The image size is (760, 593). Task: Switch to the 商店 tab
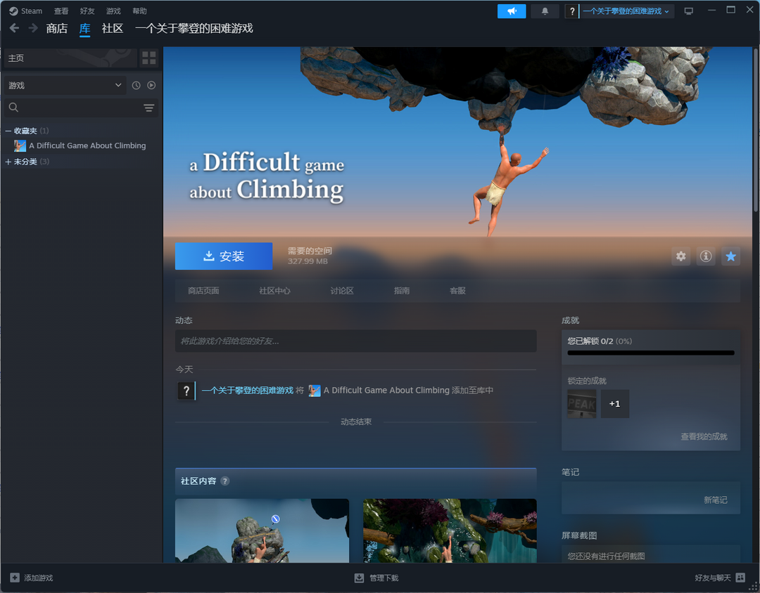click(57, 28)
